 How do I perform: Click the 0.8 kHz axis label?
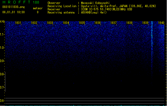click(x=2, y=74)
